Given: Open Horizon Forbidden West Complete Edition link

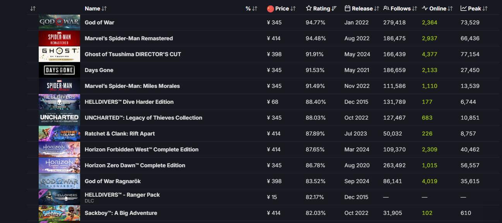Looking at the screenshot, I should point(141,149).
